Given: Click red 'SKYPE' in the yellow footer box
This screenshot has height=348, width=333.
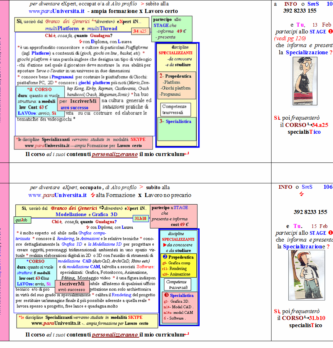Looking at the screenshot, I should pyautogui.click(x=135, y=317).
